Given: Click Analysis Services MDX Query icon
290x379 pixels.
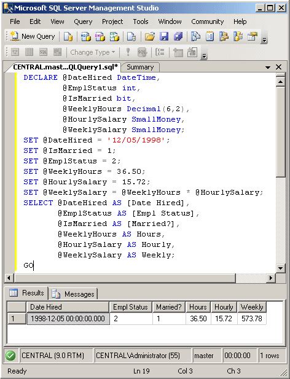Looking at the screenshot, I should click(x=86, y=37).
